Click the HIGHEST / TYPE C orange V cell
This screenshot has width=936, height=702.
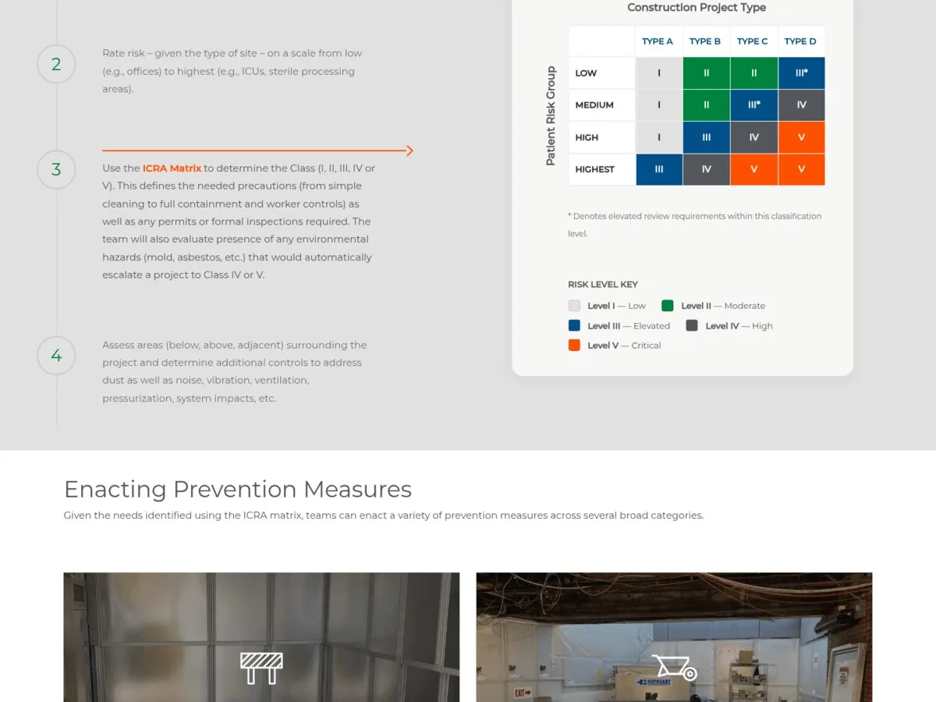(x=754, y=169)
